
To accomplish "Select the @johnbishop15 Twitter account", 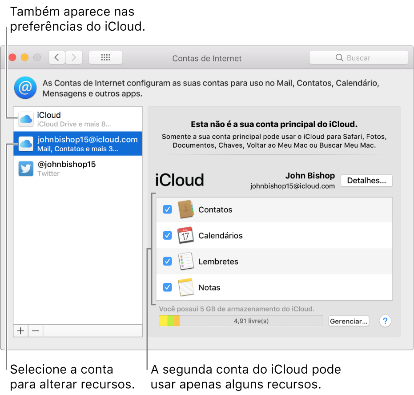I will [78, 169].
